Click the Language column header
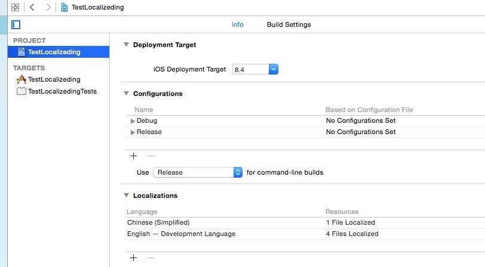Screen dimensions: 485x267 click(142, 212)
